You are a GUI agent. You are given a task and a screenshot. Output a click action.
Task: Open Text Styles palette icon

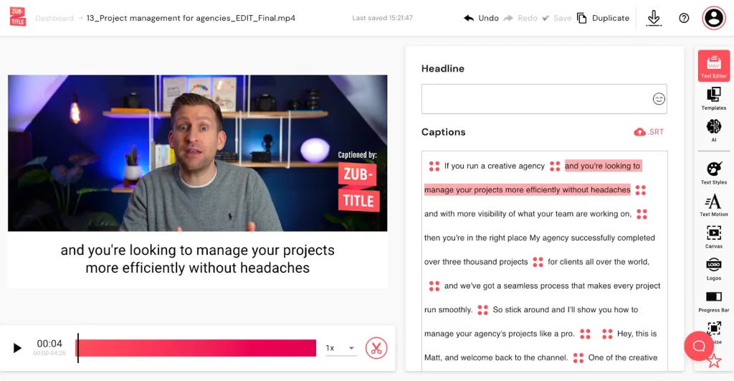tap(713, 172)
